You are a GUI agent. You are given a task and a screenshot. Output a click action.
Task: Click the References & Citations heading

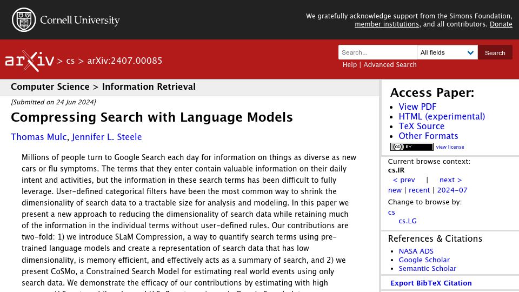coord(435,238)
